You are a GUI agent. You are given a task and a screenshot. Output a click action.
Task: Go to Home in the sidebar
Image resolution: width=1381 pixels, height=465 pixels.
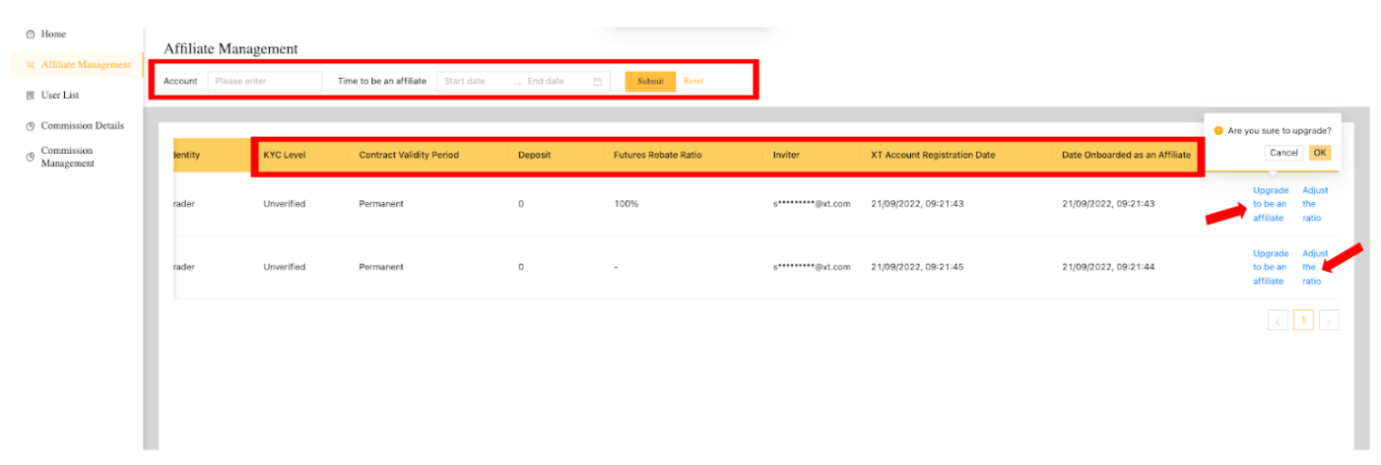[53, 34]
